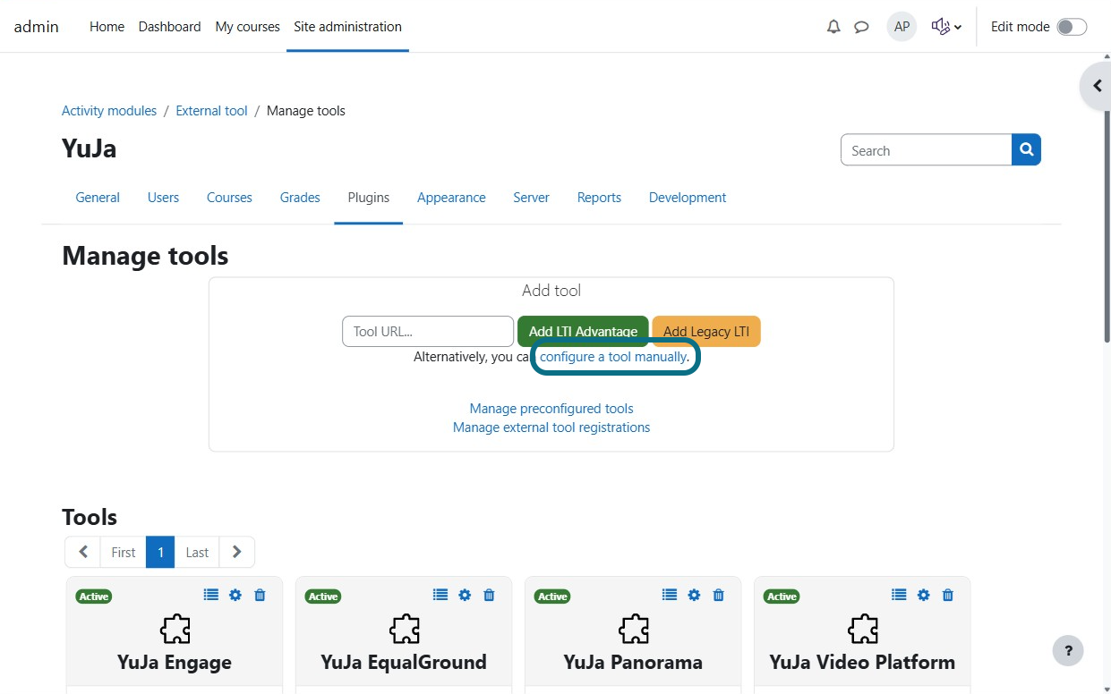The height and width of the screenshot is (694, 1111).
Task: Open the AP user avatar menu
Action: 902,27
